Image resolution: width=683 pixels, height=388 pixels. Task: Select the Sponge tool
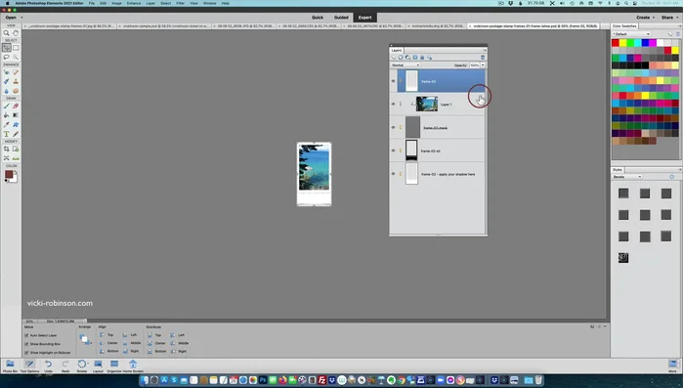(x=16, y=91)
